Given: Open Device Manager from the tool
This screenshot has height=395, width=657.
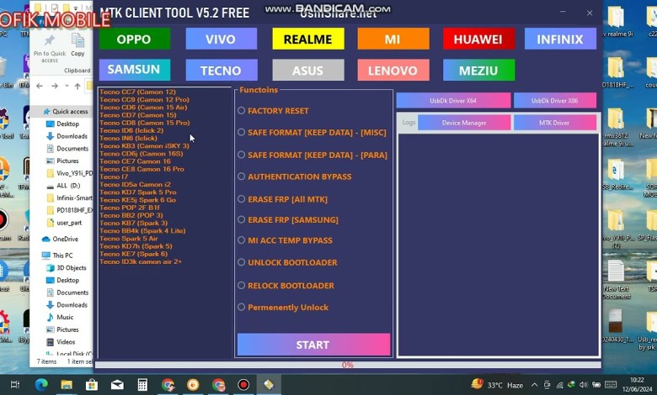Looking at the screenshot, I should (x=464, y=123).
